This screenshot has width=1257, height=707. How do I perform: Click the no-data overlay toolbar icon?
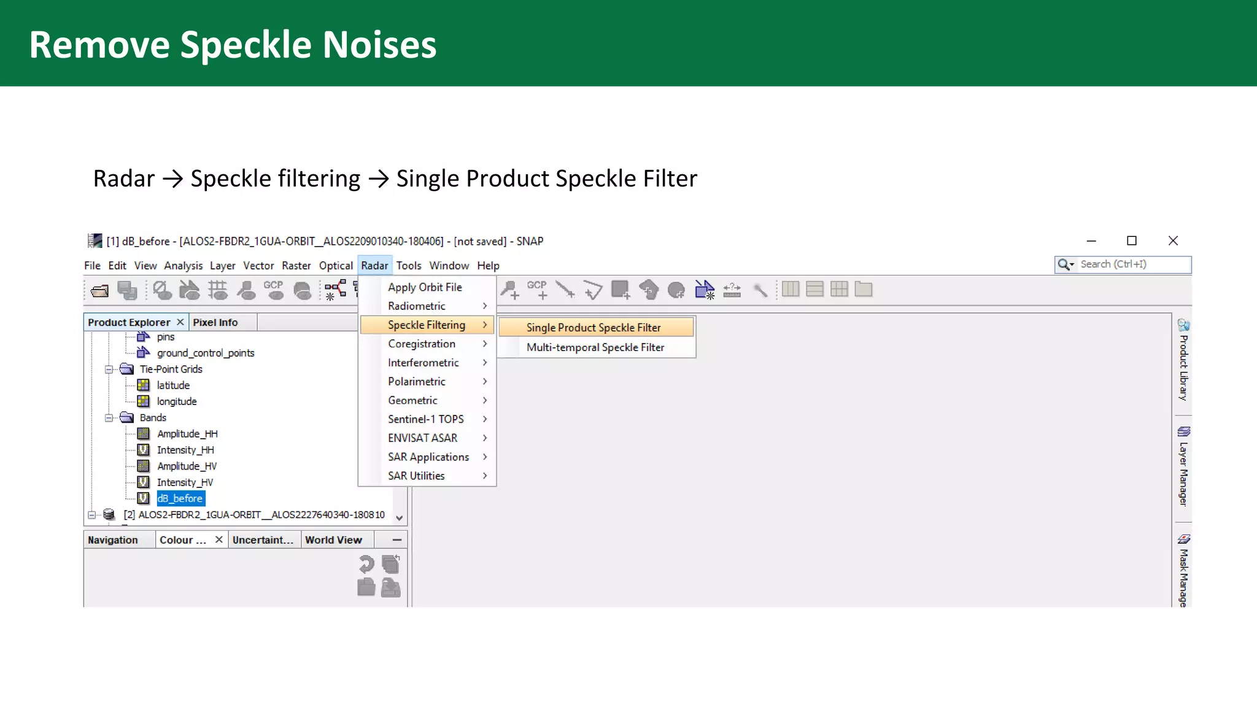(162, 290)
